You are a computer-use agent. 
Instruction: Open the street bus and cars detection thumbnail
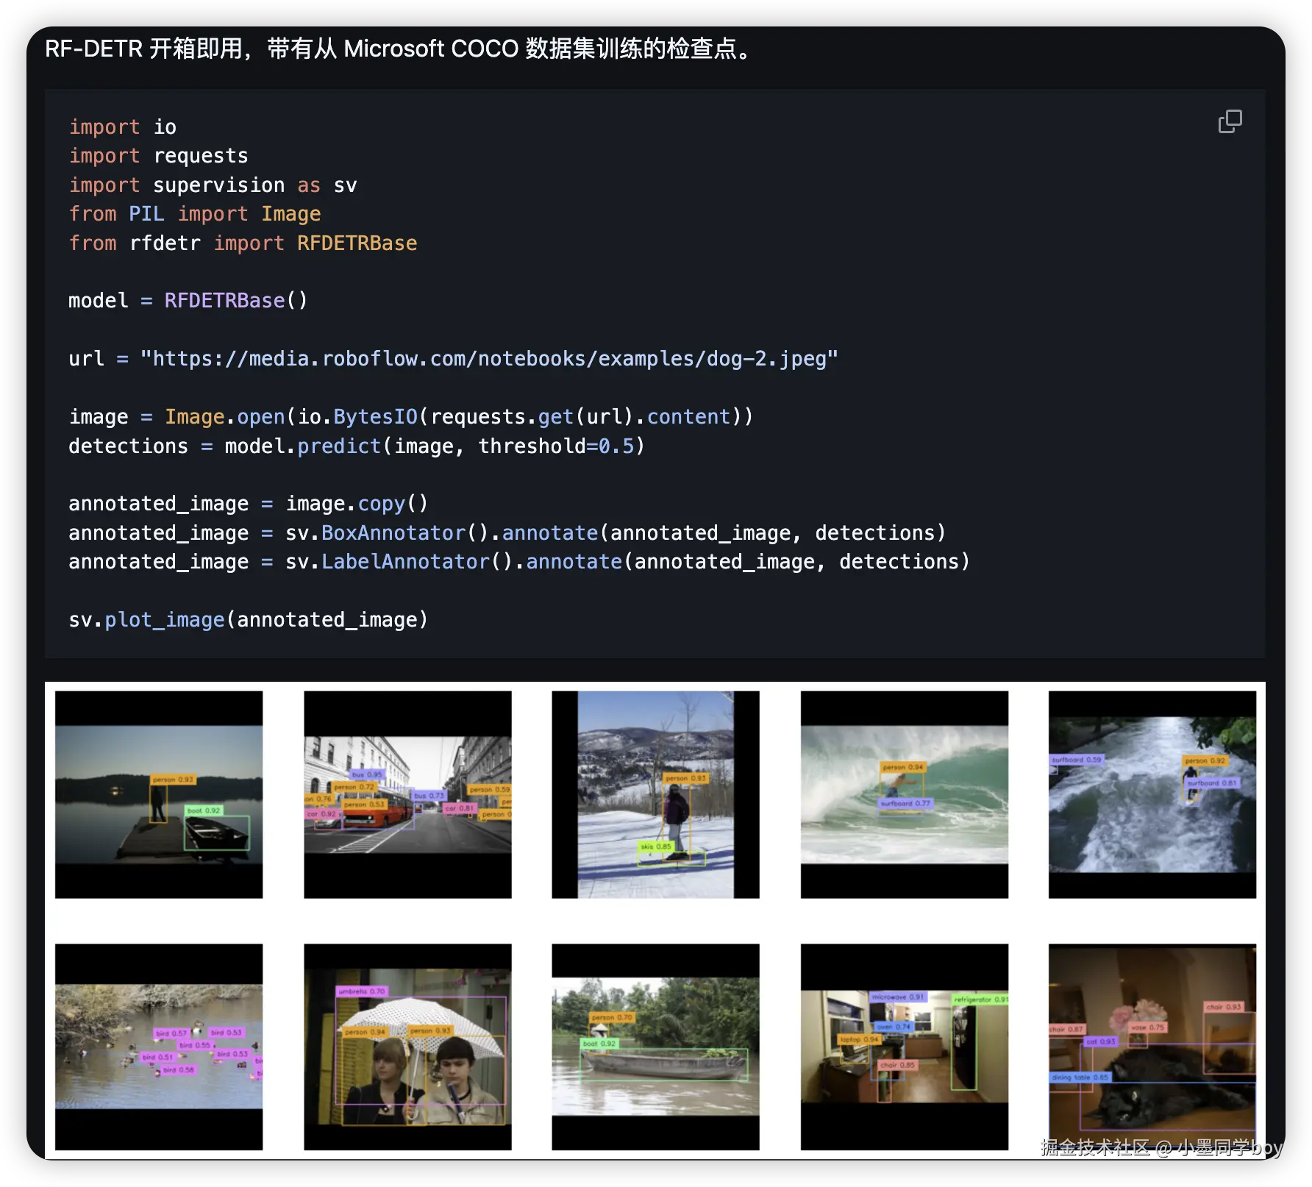[x=407, y=794]
